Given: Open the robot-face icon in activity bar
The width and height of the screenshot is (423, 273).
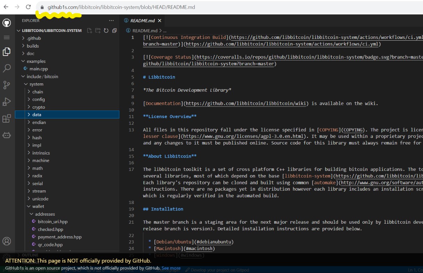Looking at the screenshot, I should [7, 135].
